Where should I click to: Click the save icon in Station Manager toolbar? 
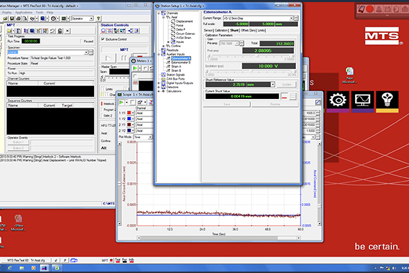(12, 18)
